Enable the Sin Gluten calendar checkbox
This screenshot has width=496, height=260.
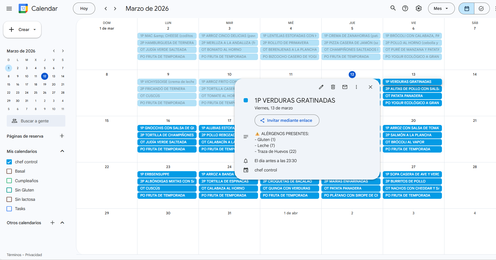tap(9, 190)
